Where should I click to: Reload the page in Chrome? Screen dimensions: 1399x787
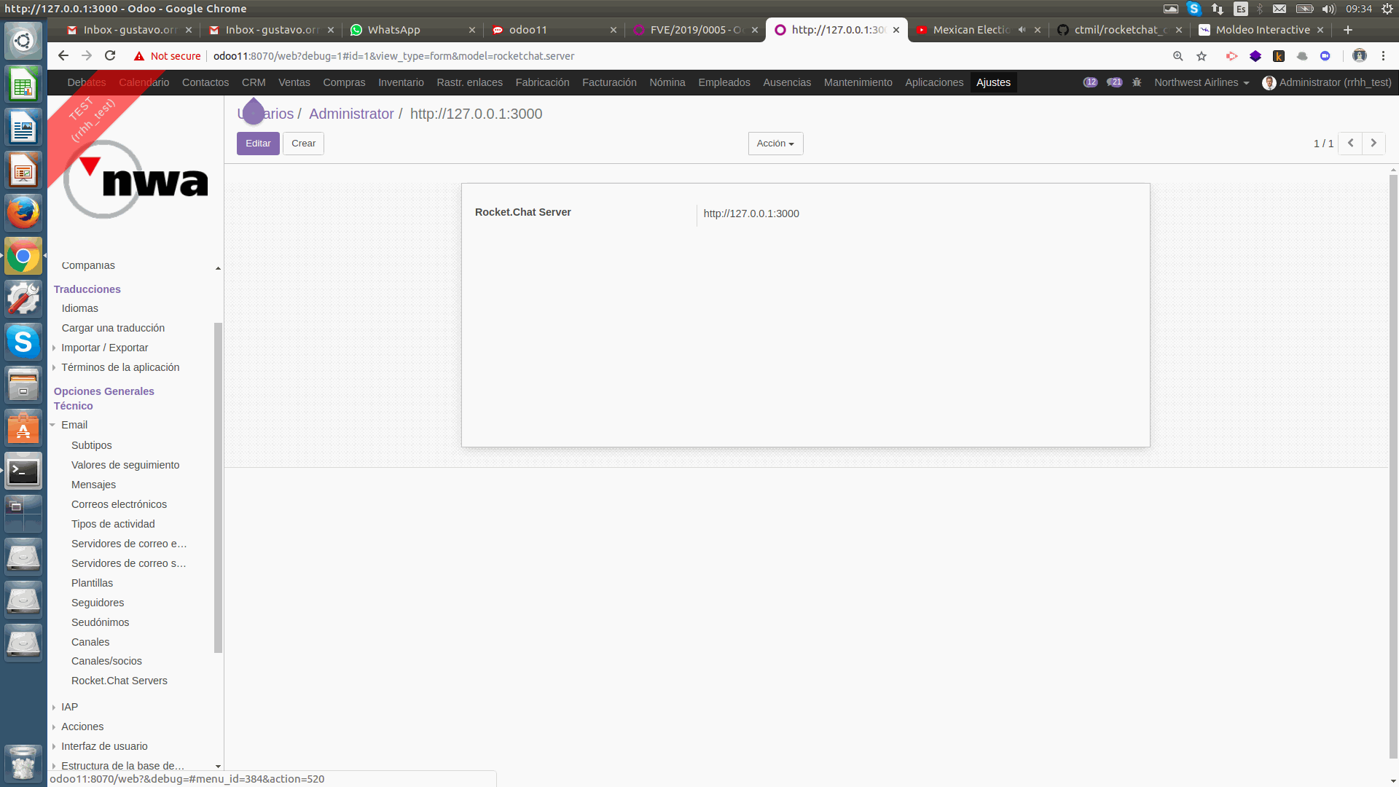[x=110, y=56]
